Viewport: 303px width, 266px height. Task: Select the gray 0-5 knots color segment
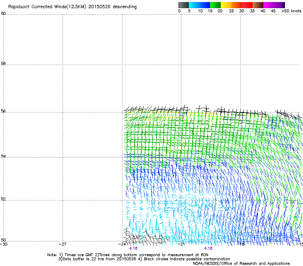(x=183, y=5)
